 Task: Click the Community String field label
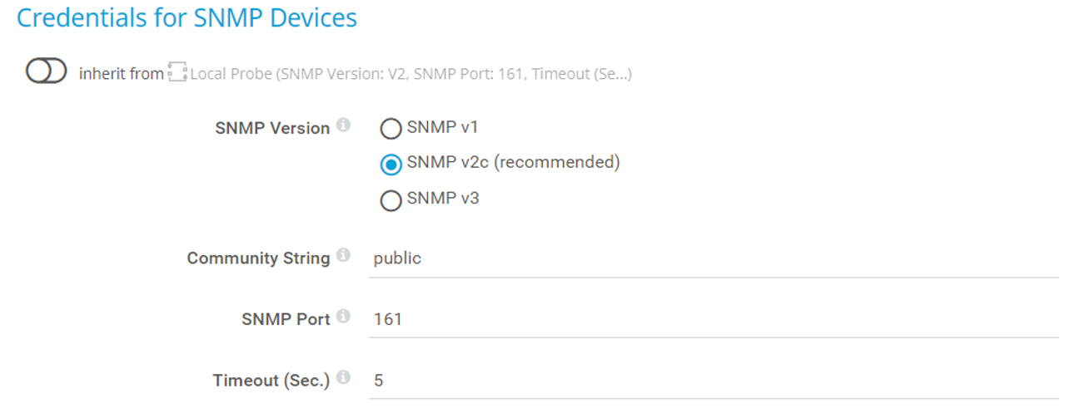258,258
